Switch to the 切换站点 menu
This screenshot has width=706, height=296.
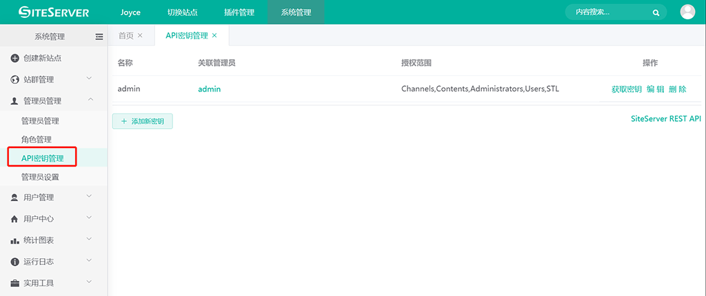(x=182, y=12)
